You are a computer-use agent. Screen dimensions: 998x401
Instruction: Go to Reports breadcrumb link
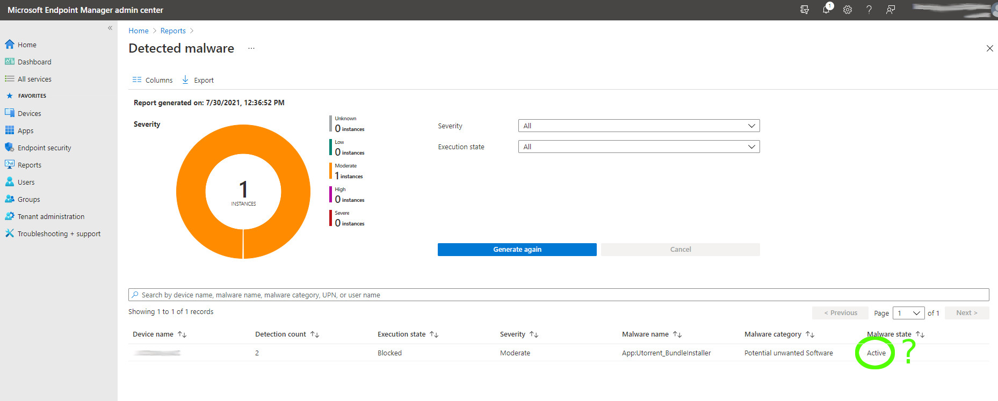click(x=173, y=31)
